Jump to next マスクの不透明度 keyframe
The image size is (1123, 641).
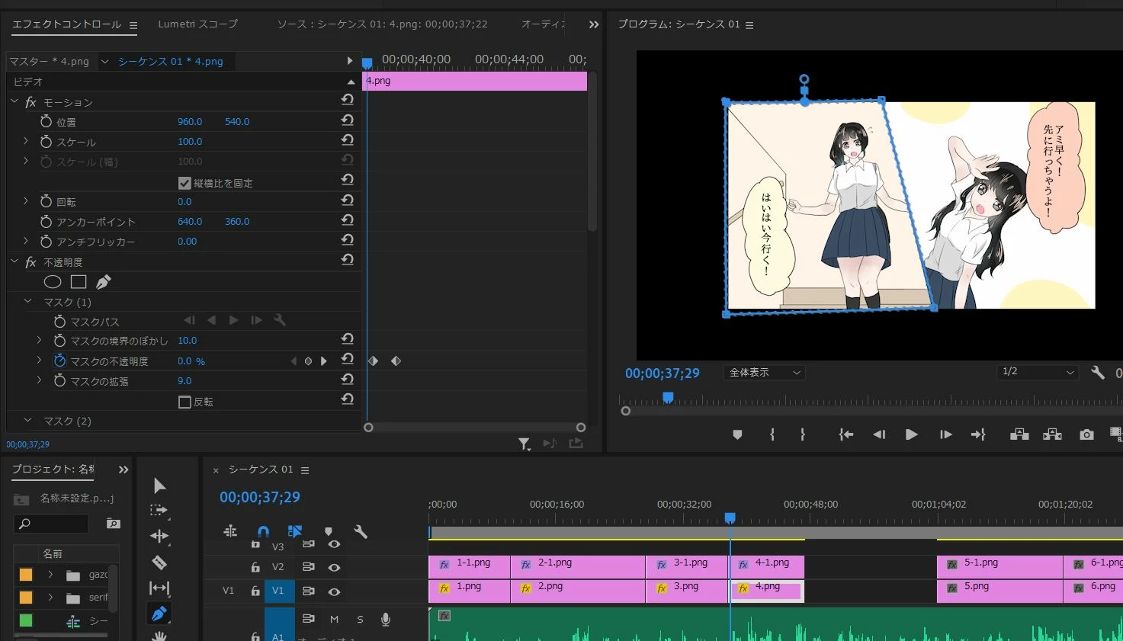[324, 361]
